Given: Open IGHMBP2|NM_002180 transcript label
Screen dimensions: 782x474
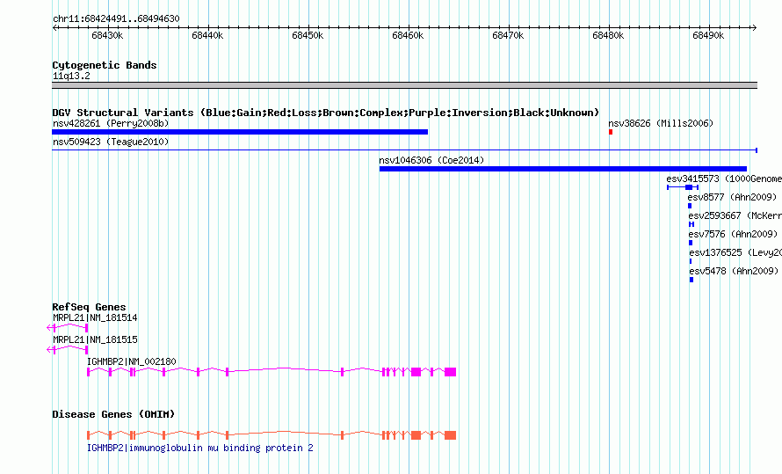Looking at the screenshot, I should point(132,361).
